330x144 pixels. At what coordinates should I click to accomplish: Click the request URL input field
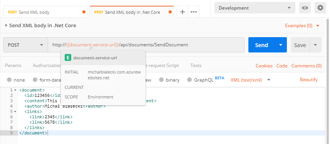point(146,45)
